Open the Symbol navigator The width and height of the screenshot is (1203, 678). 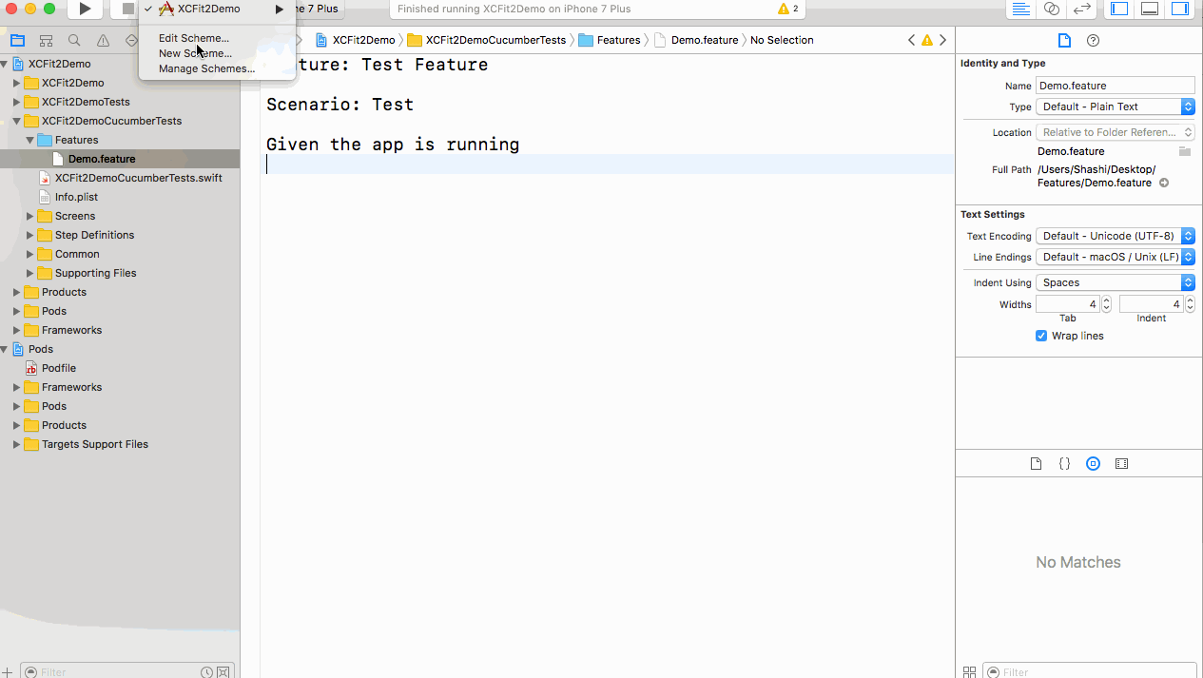click(46, 41)
